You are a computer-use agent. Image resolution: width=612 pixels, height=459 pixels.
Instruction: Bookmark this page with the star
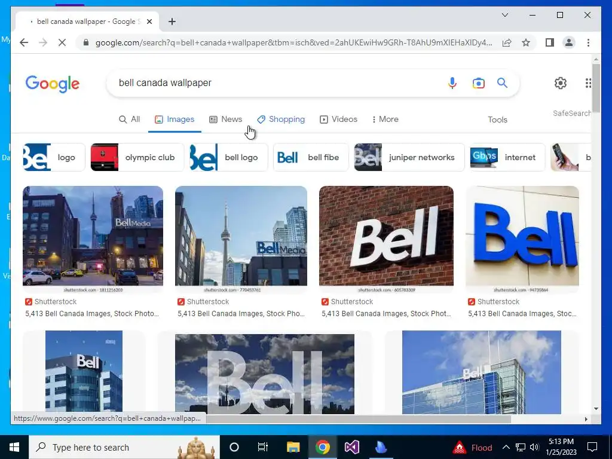[x=526, y=42]
